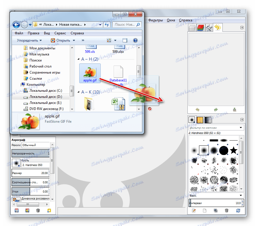This screenshot has height=226, width=256.
Task: Click the redo arrow below history list
Action: click(216, 109)
